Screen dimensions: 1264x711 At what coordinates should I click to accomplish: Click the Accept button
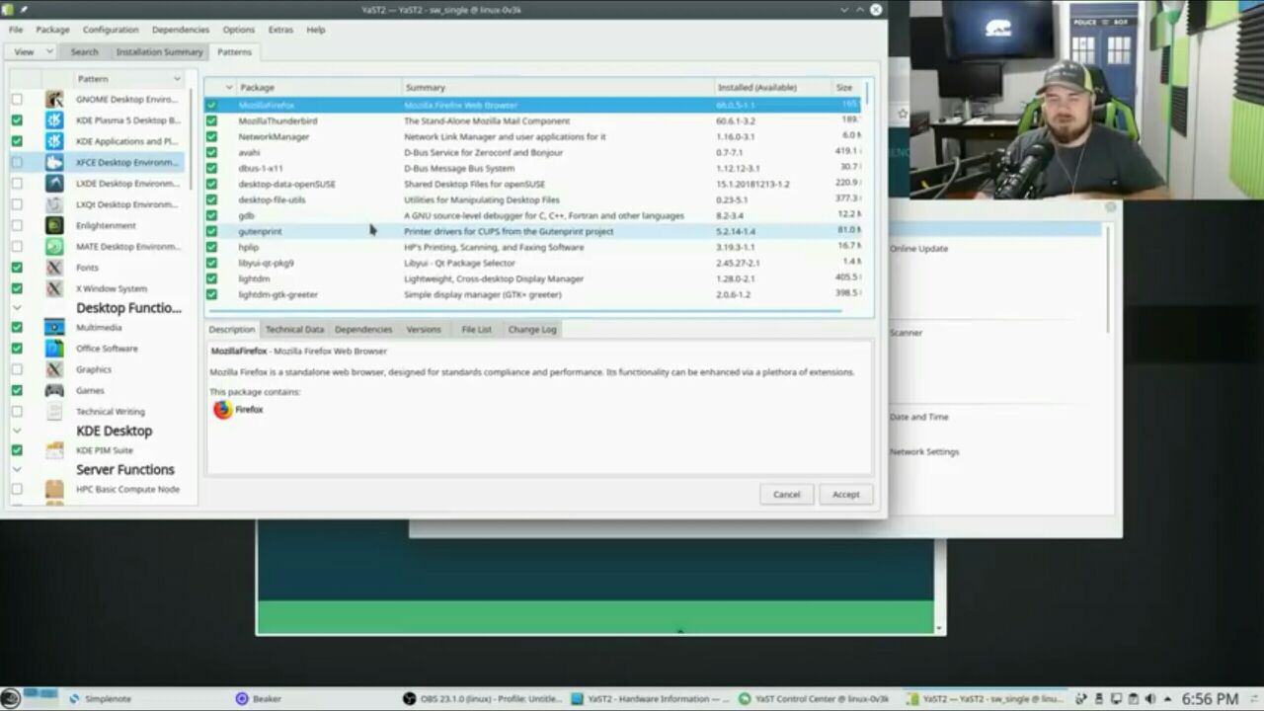[x=846, y=494]
